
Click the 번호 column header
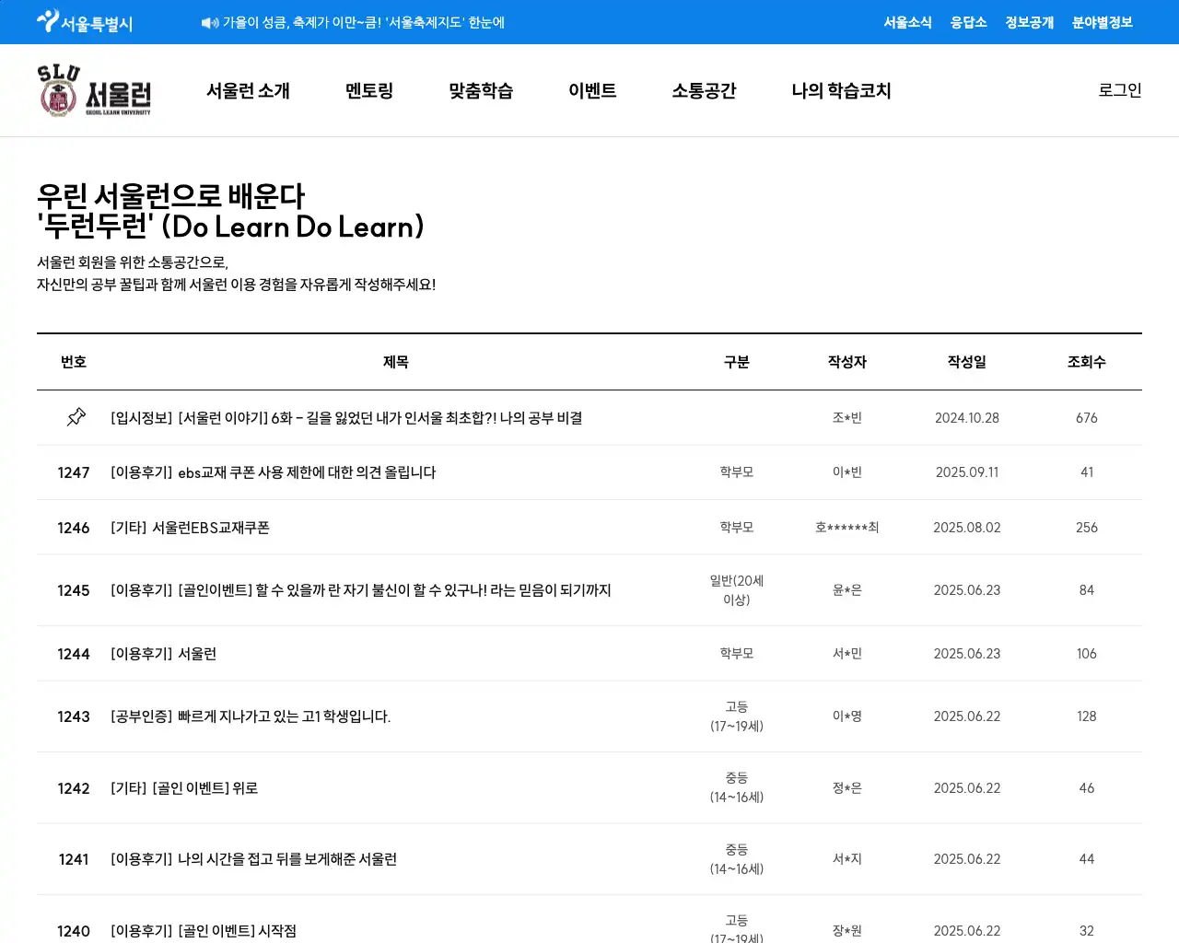click(x=74, y=362)
